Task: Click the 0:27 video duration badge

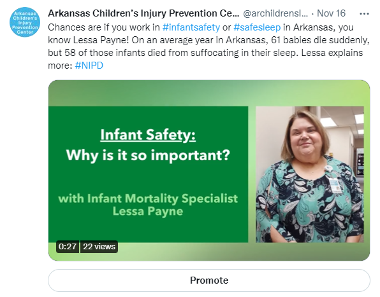Action: 68,247
